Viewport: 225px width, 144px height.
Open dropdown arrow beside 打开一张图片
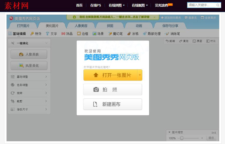coord(140,75)
